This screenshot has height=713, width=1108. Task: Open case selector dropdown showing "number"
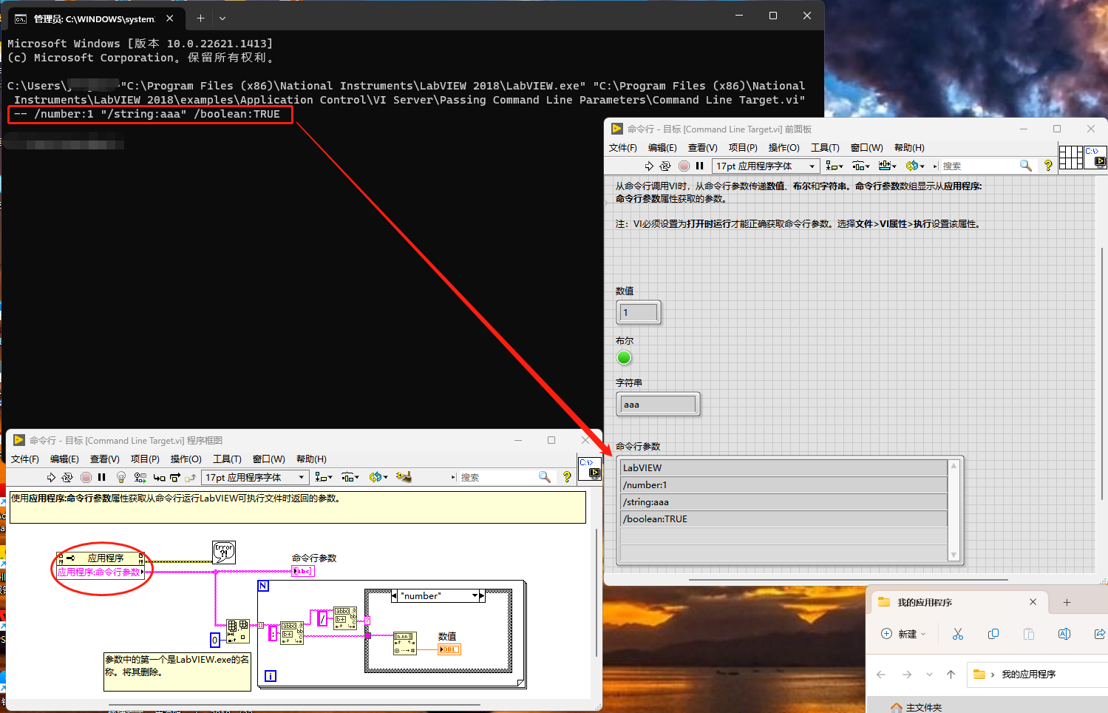point(475,596)
